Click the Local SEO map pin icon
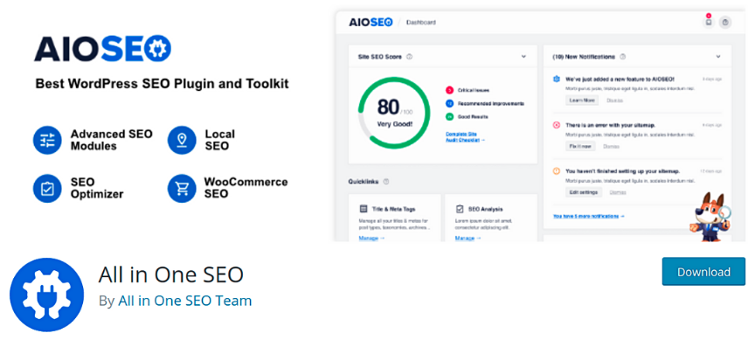This screenshot has width=755, height=340. (x=182, y=140)
